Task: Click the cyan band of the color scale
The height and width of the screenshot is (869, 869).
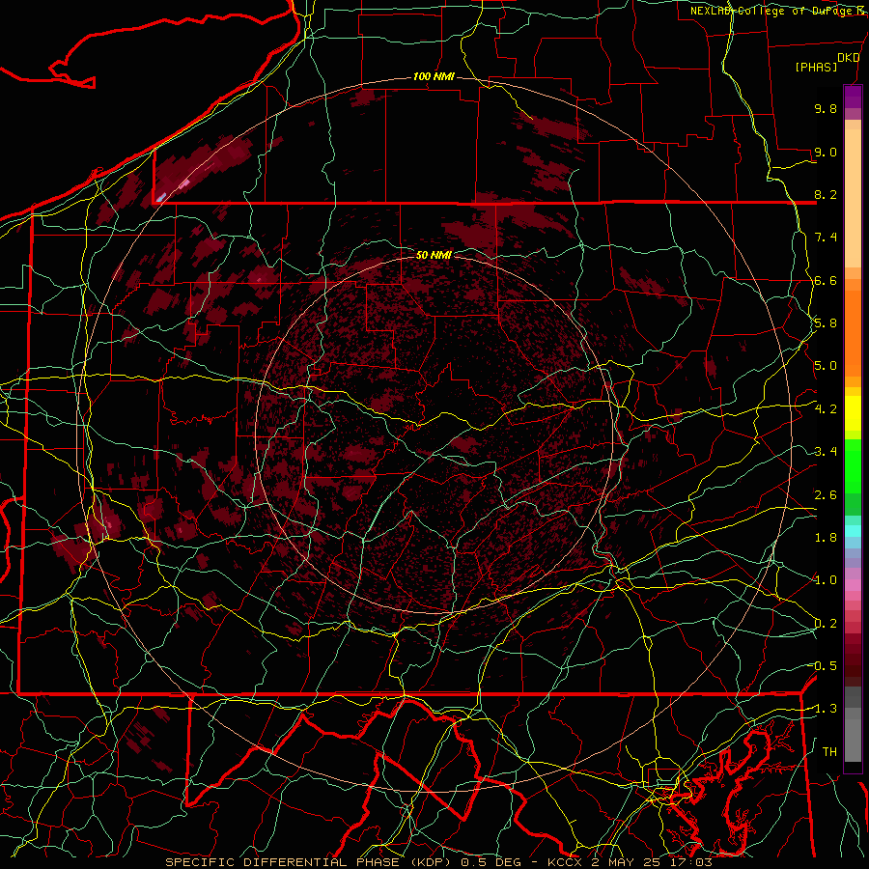Action: pyautogui.click(x=853, y=531)
